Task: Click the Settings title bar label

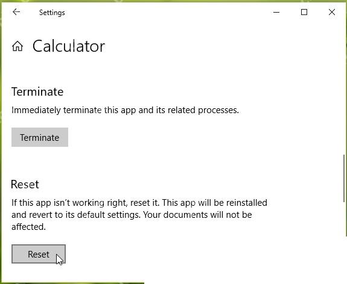Action: (52, 13)
